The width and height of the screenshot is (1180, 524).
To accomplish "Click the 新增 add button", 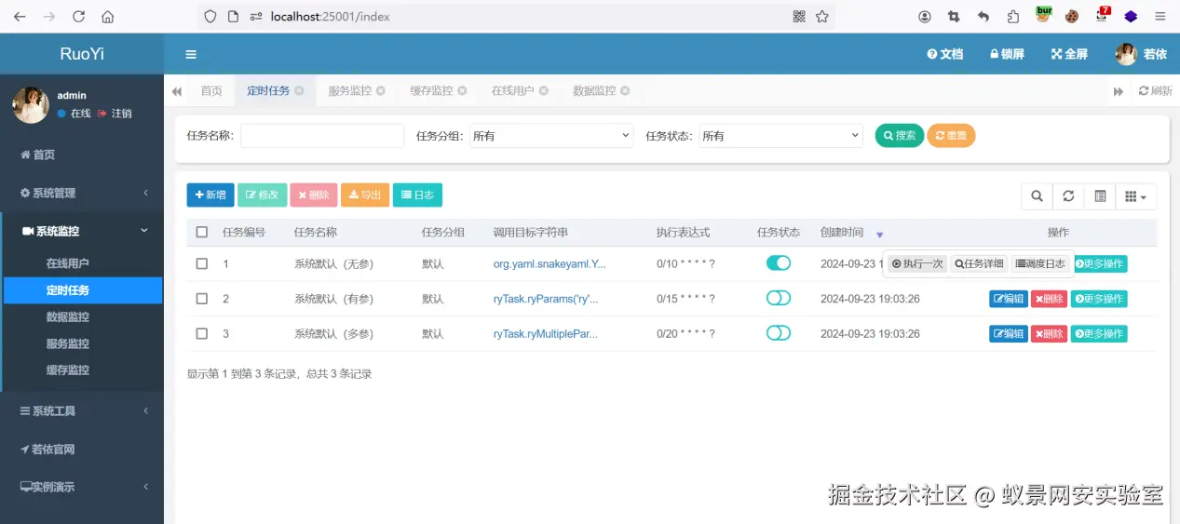I will coord(210,195).
